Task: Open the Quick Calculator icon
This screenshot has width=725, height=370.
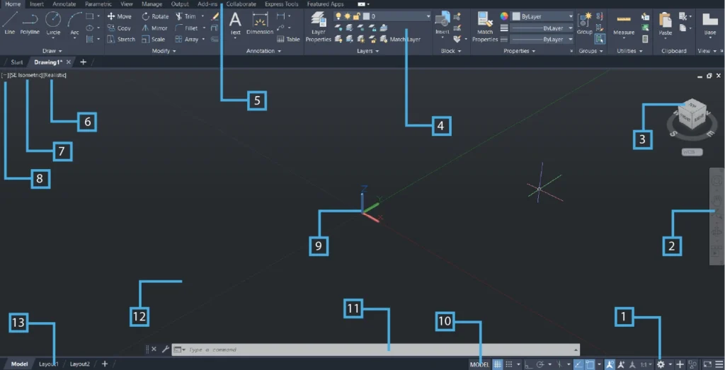Action: [x=645, y=39]
